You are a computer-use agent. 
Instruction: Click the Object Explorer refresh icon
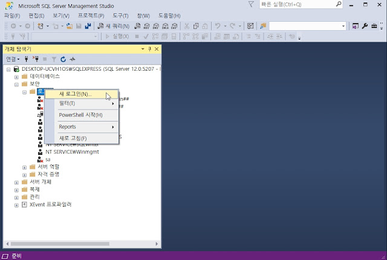point(63,59)
